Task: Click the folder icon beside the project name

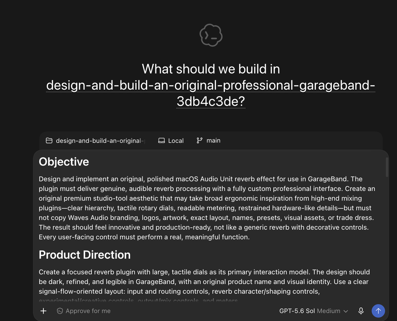Action: (49, 141)
